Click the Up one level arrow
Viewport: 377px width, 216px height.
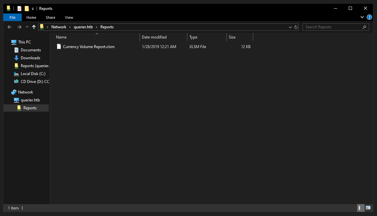34,27
